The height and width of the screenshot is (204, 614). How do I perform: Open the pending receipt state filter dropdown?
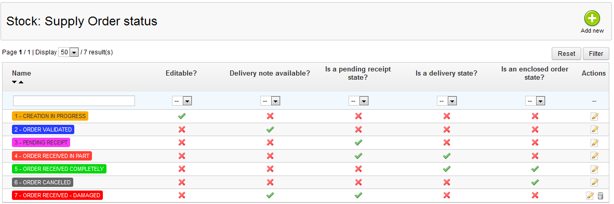tap(358, 101)
